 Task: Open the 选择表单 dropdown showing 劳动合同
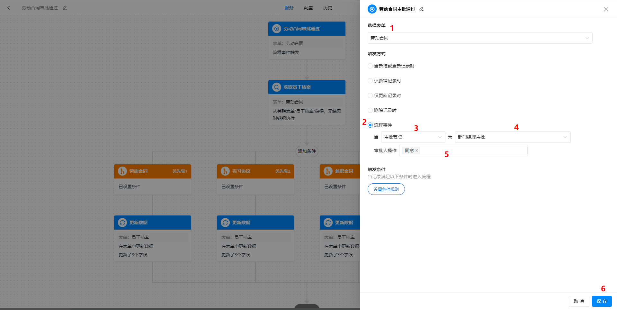coord(480,38)
